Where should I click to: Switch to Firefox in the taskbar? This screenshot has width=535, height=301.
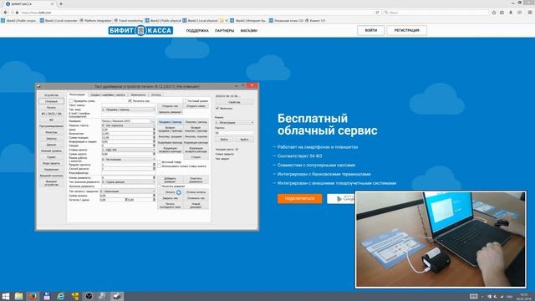33,296
